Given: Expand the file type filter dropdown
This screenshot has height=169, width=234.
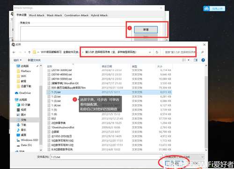Looking at the screenshot, I should click(184, 157).
